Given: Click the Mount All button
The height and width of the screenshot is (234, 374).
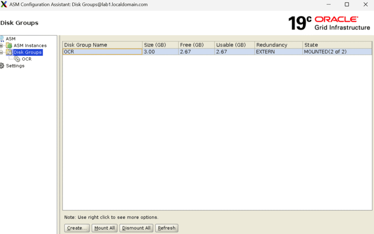Looking at the screenshot, I should tap(104, 228).
